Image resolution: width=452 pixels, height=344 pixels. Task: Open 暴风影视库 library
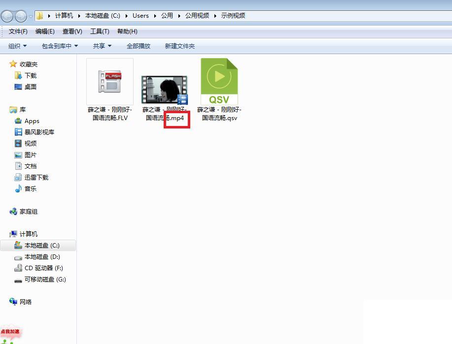[x=39, y=132]
